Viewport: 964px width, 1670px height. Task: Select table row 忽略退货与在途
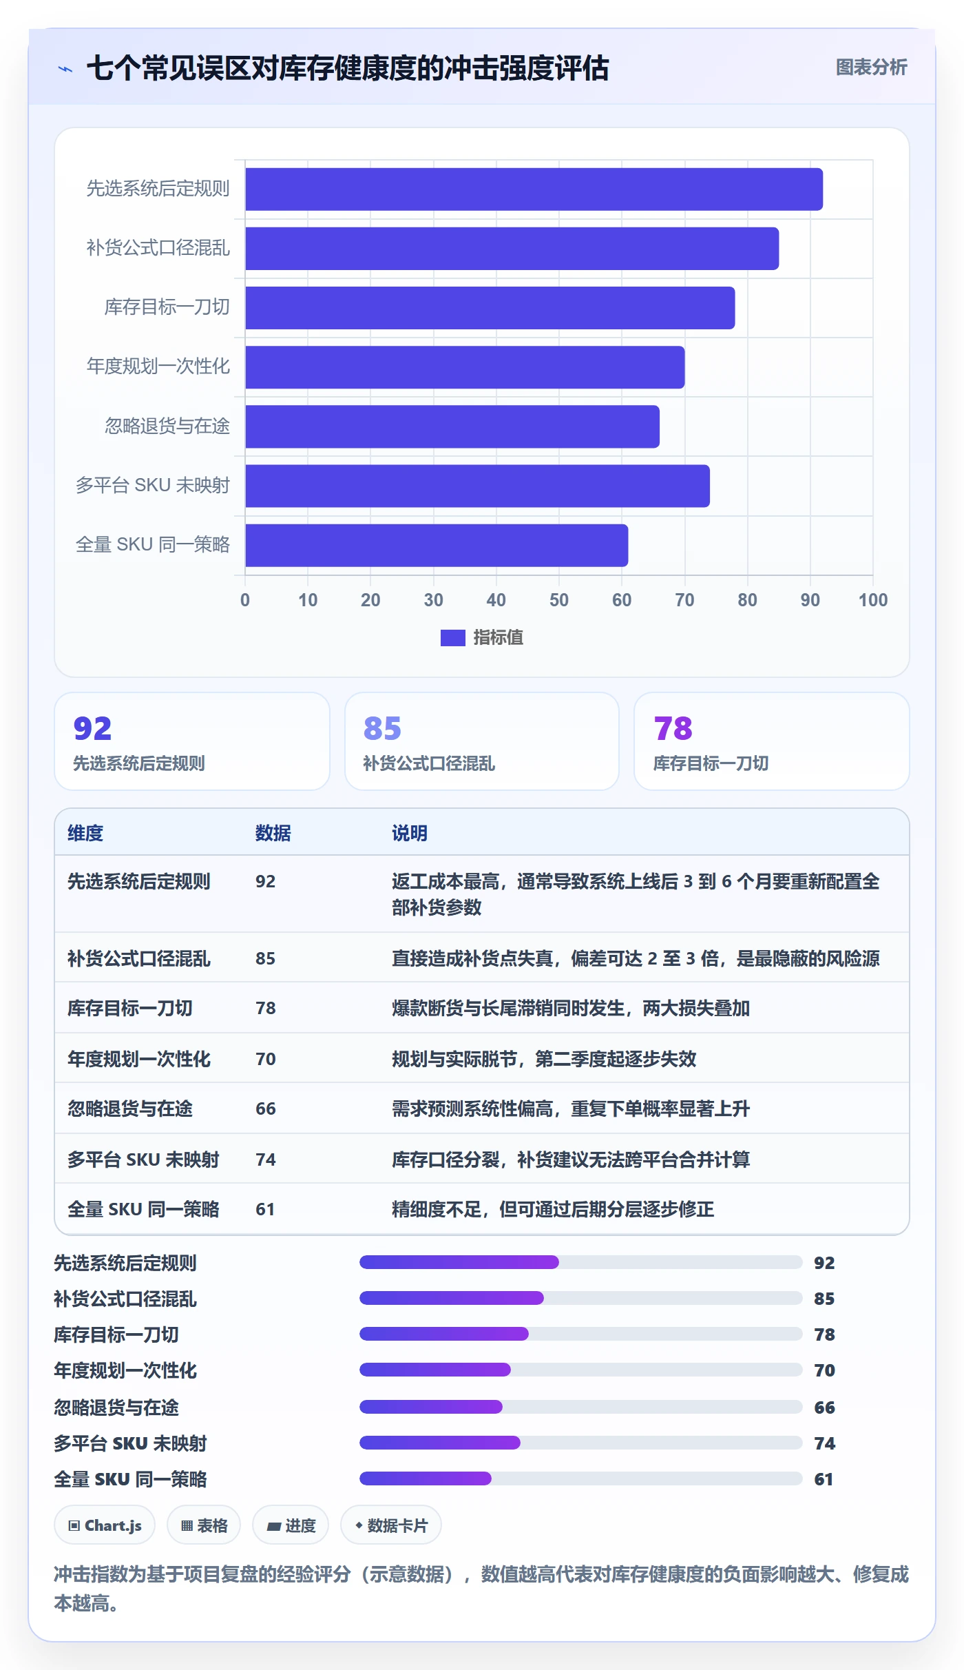482,1109
